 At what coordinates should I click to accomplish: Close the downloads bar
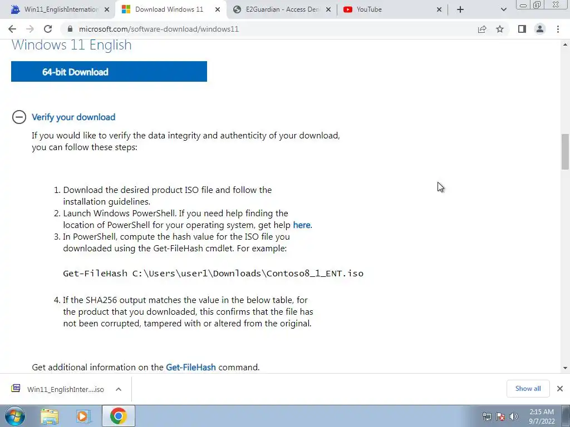click(560, 389)
